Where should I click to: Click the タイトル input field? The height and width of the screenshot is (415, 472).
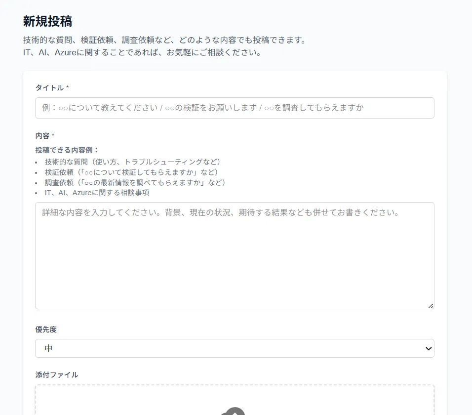pyautogui.click(x=235, y=108)
